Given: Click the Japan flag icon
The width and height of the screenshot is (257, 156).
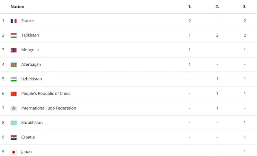Looking at the screenshot, I should 13,152.
